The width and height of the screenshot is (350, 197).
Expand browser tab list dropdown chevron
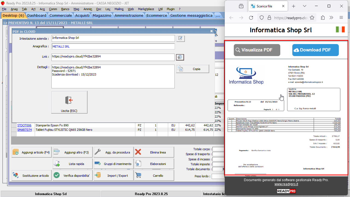pos(305,6)
